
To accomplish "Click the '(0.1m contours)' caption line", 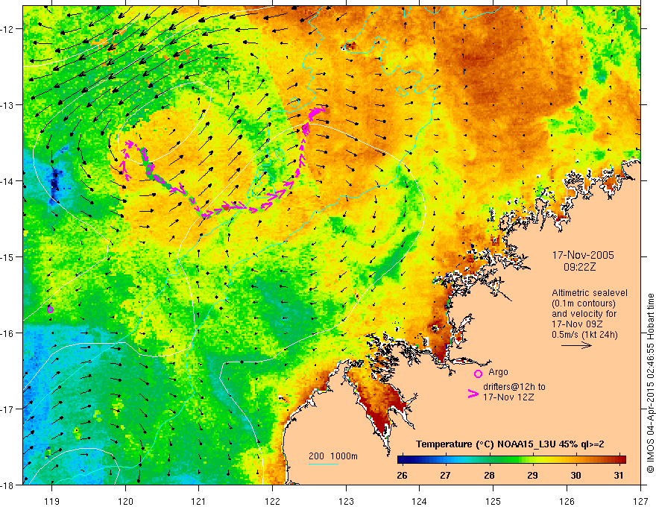I will [x=584, y=303].
